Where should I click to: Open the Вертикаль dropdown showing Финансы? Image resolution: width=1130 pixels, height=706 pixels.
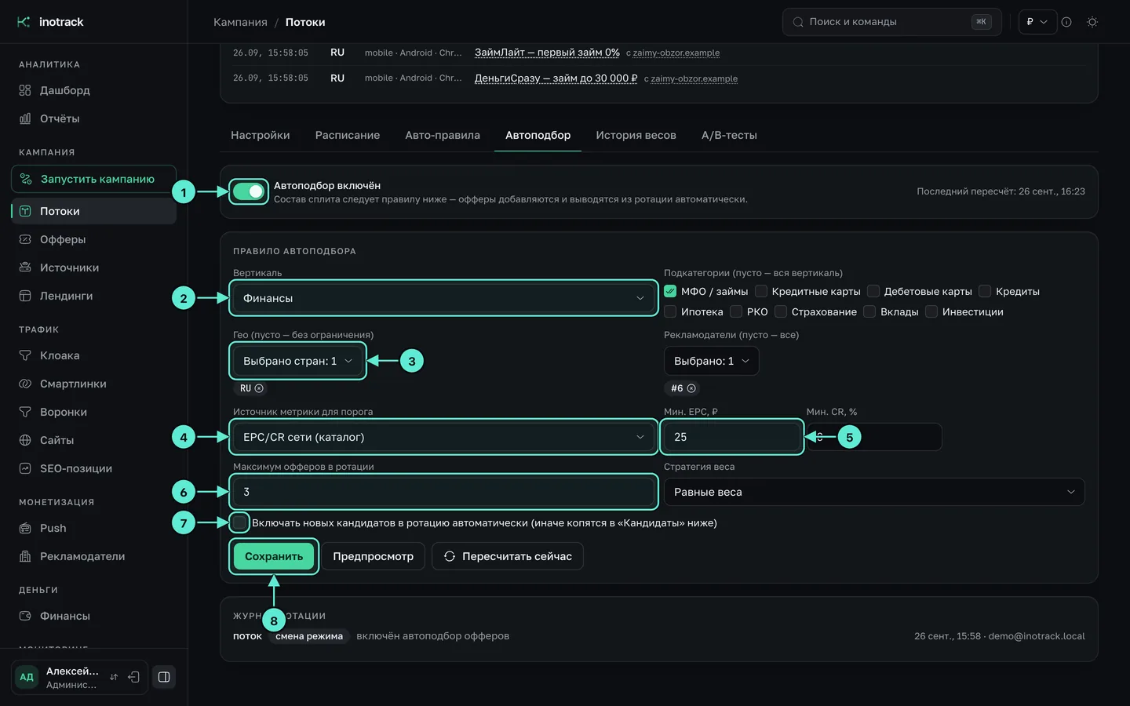tap(443, 298)
